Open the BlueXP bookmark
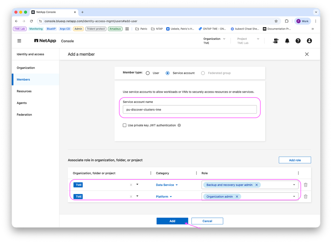Screen dimensions: 332x243 pyautogui.click(x=51, y=29)
